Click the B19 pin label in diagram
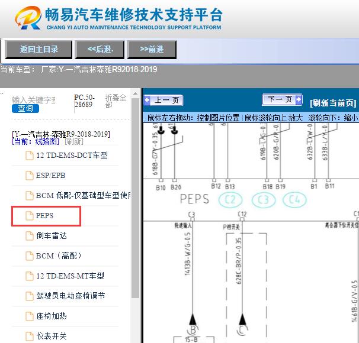This screenshot has height=343, width=359. pos(280,187)
